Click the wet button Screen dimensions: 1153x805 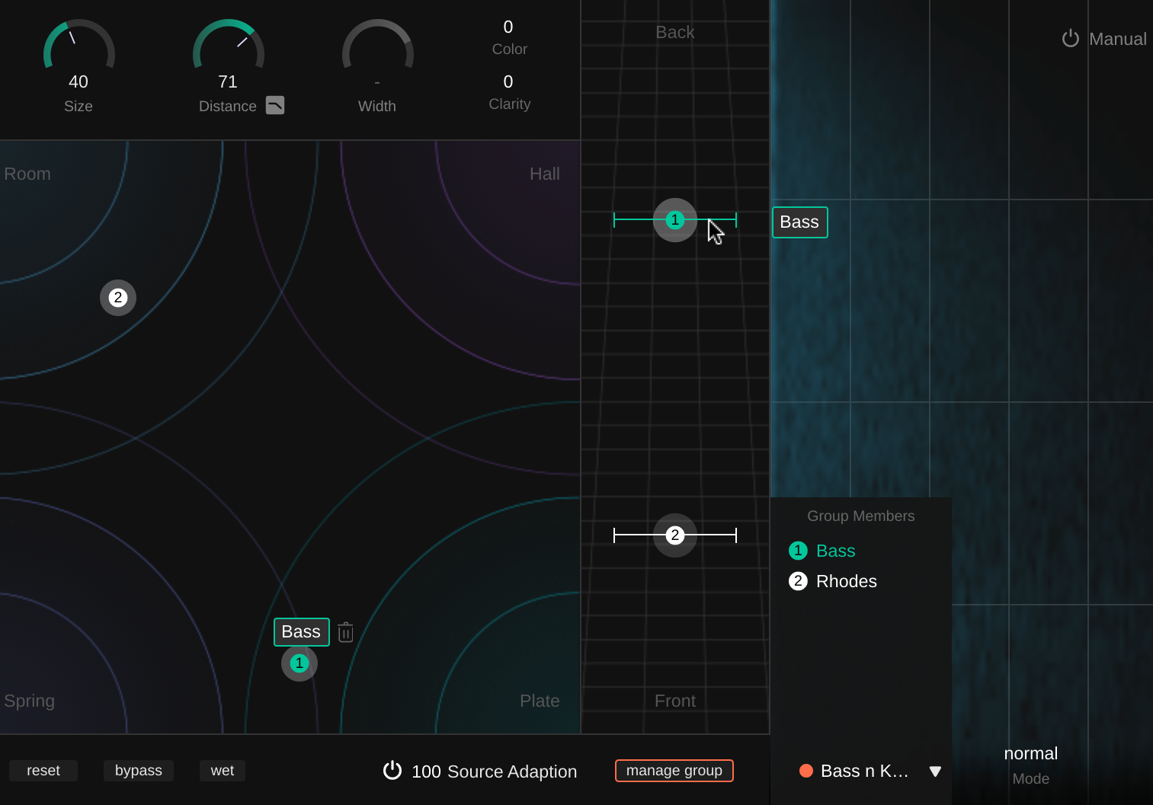pyautogui.click(x=222, y=771)
